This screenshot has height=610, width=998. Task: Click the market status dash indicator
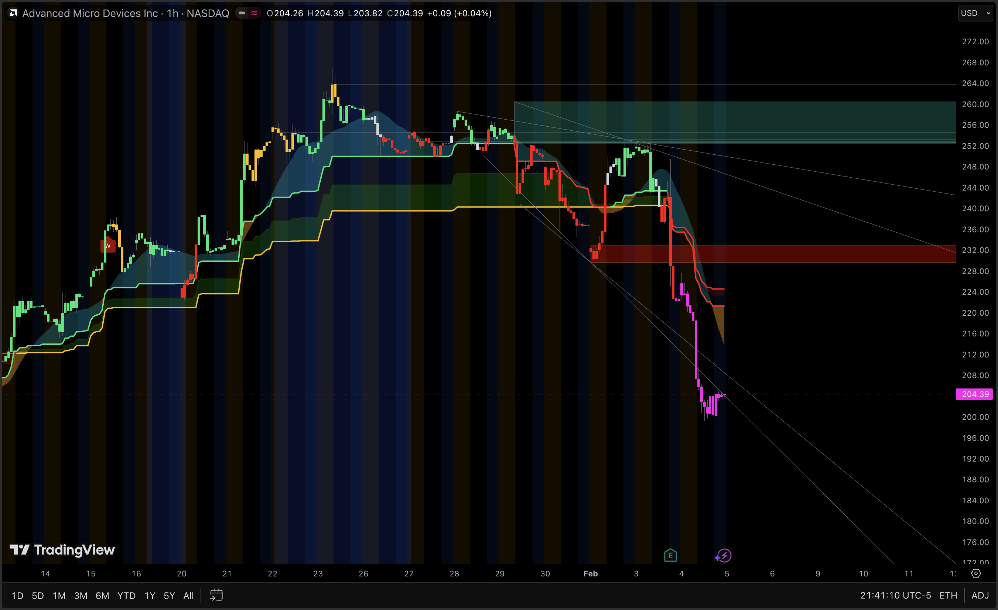click(x=242, y=13)
